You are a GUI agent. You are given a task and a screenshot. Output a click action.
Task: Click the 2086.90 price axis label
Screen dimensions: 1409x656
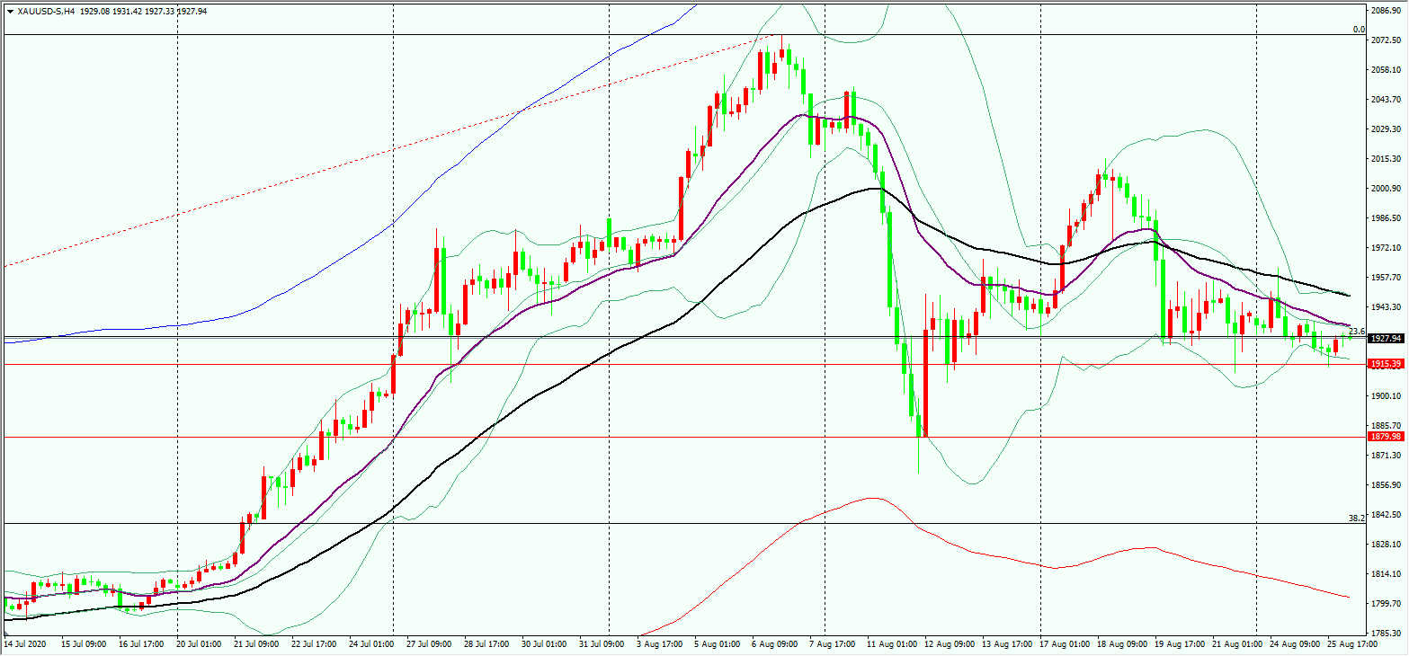1387,10
